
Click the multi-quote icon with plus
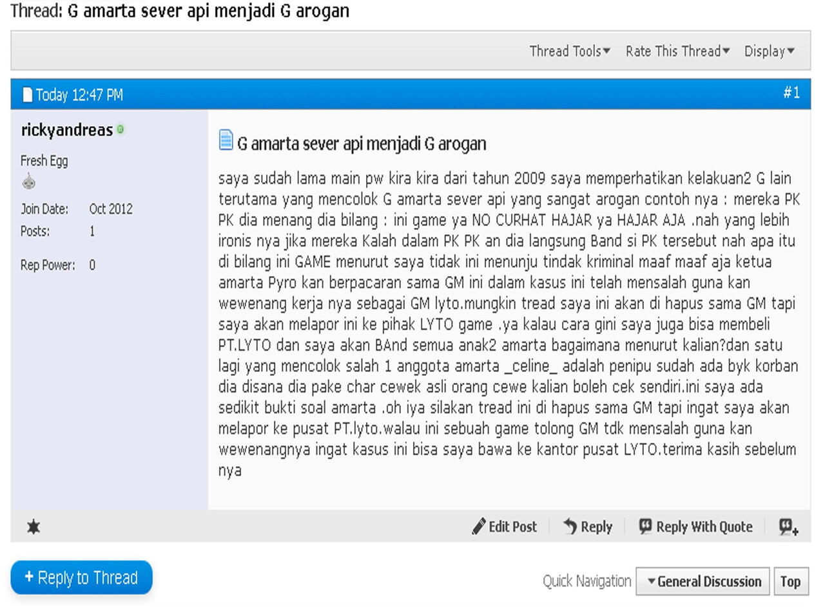[x=789, y=527]
